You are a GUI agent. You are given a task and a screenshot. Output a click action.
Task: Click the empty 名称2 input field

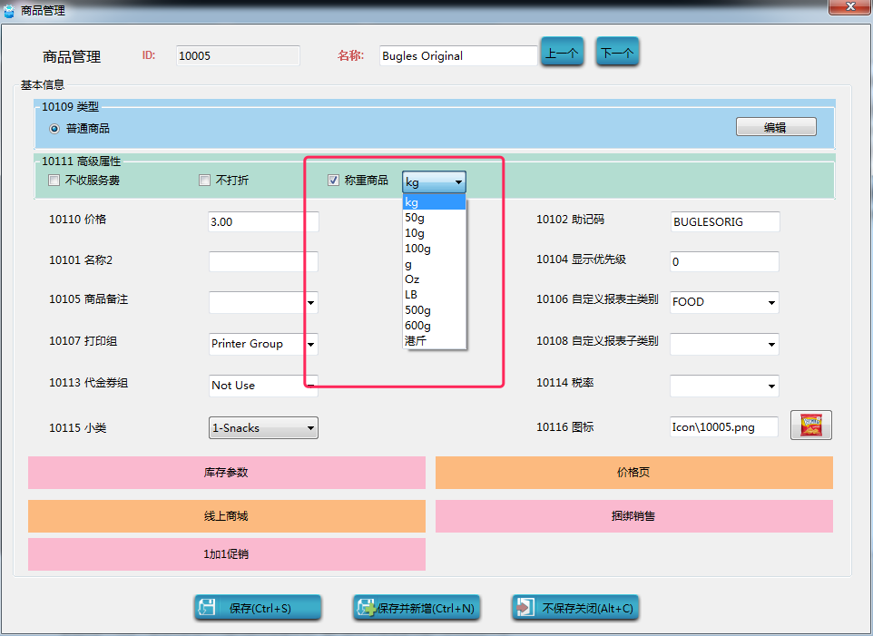263,261
